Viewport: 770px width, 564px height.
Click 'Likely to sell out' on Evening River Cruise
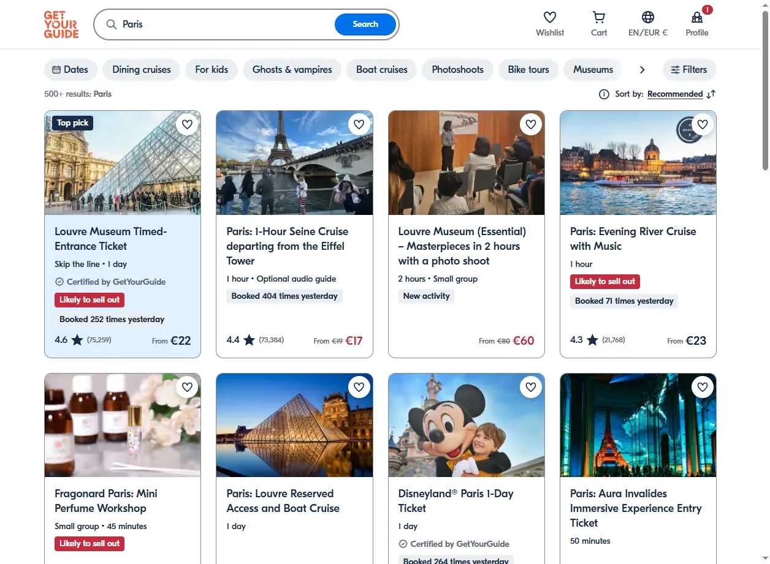click(605, 281)
